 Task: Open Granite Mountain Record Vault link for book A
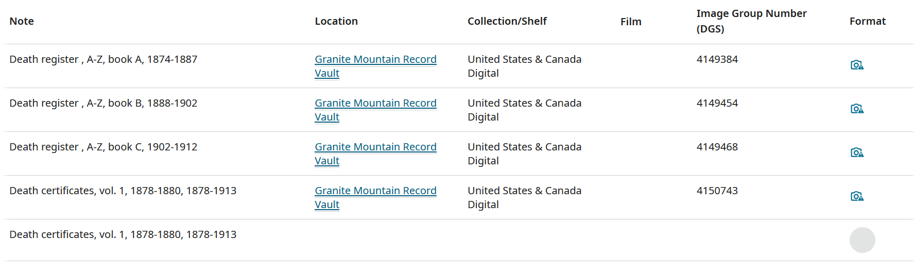[x=375, y=60]
